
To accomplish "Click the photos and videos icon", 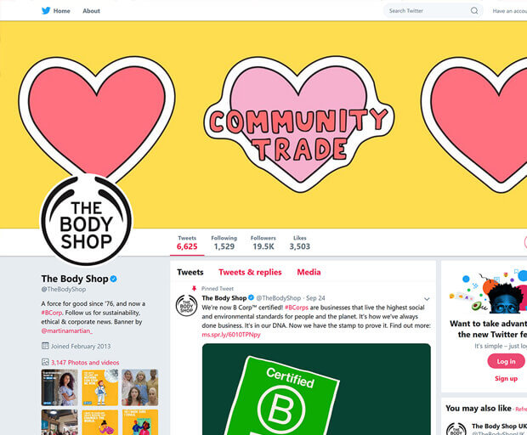I will pos(45,362).
